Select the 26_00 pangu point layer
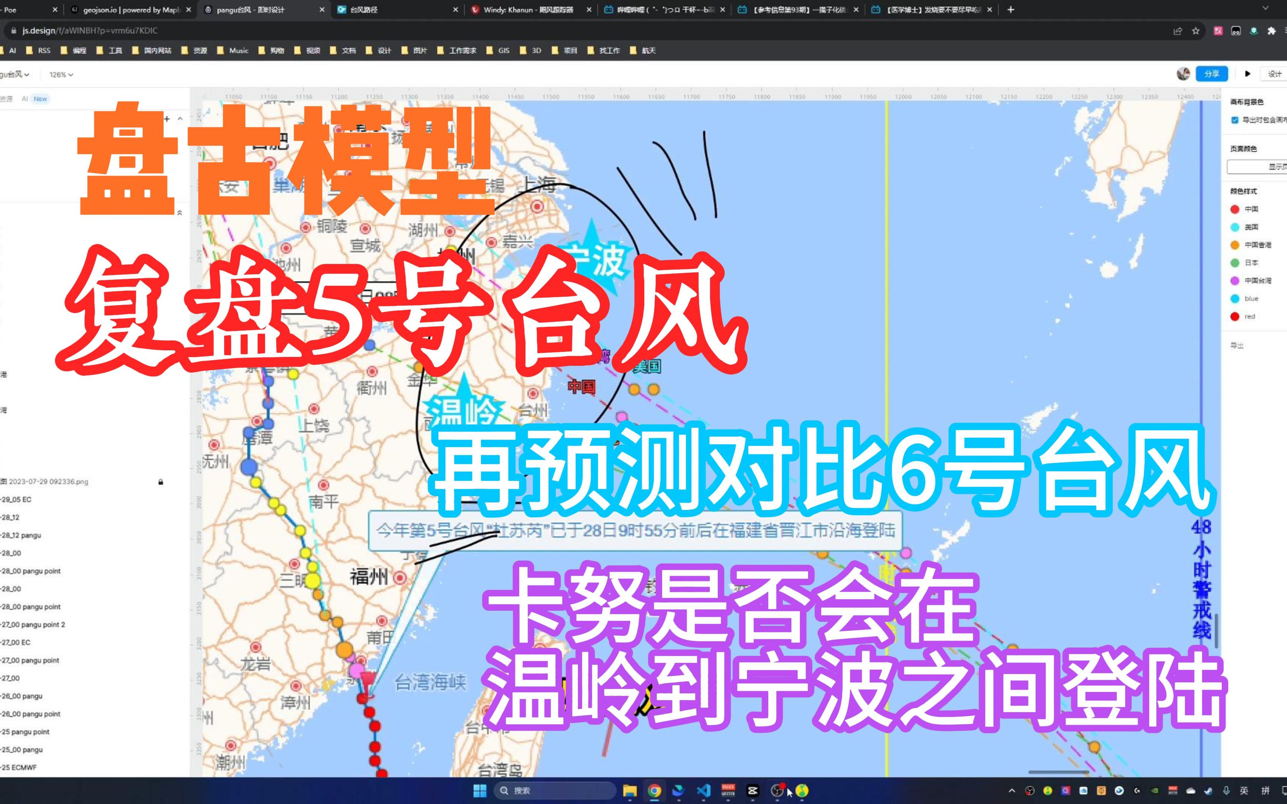1287x804 pixels. [31, 714]
